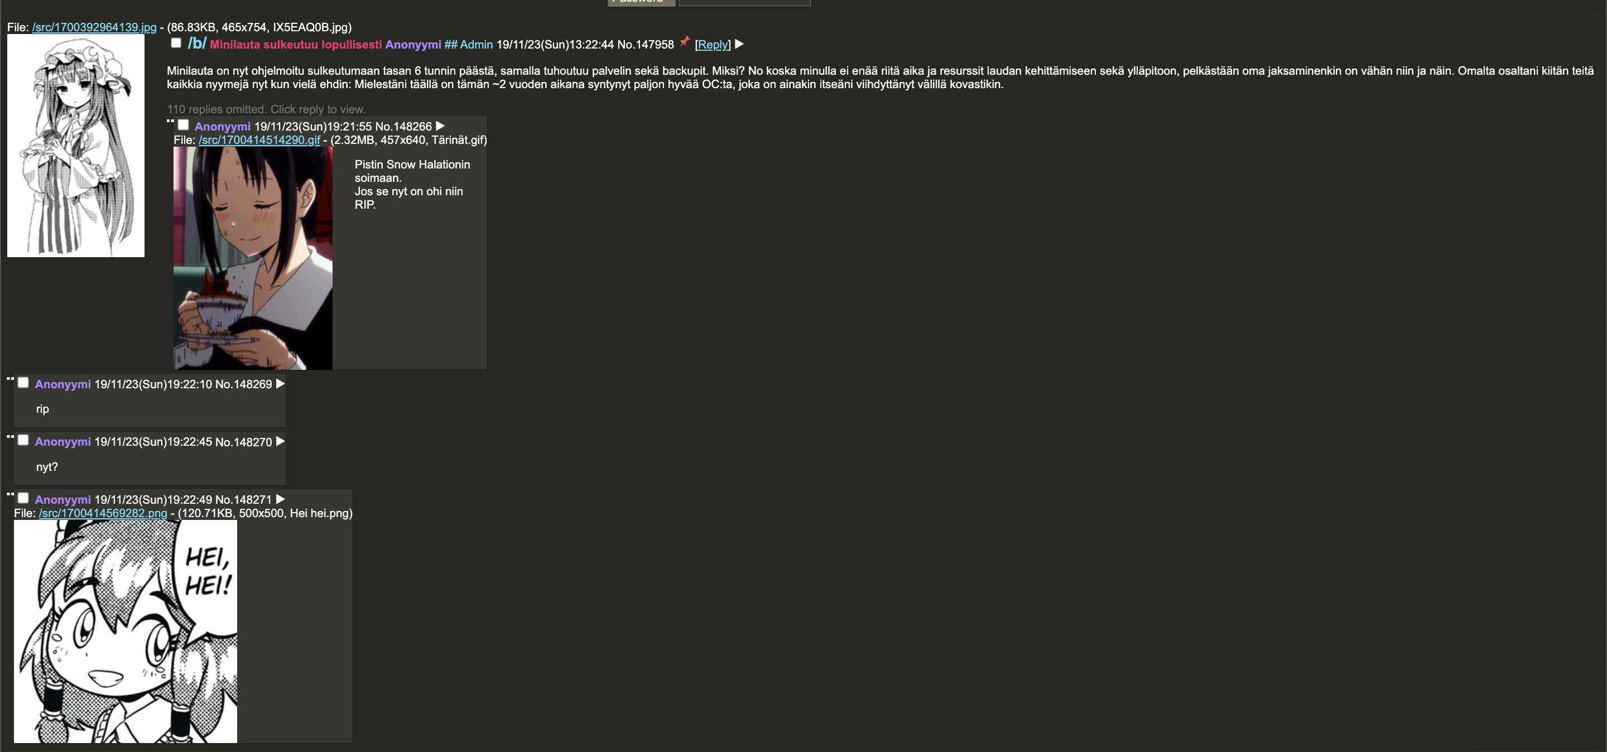Click the Anonyymi name on post No.148269

(x=62, y=384)
